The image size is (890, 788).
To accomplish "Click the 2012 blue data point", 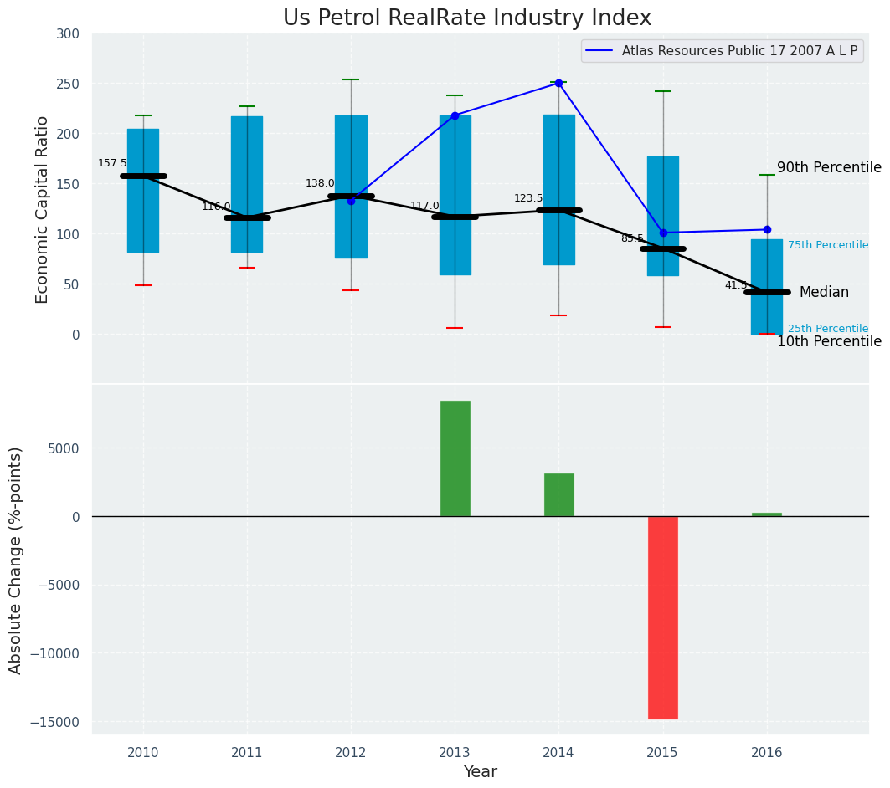I will (x=351, y=201).
